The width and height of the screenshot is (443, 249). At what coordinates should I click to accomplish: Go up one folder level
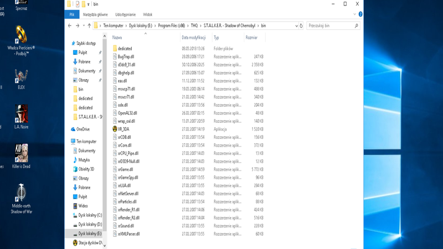89,25
